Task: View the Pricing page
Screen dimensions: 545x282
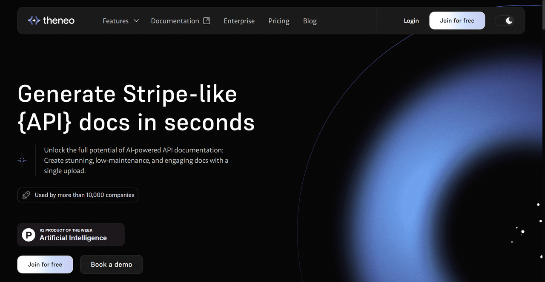Action: point(279,20)
